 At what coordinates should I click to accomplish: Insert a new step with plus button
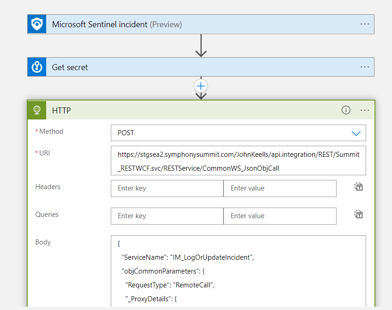[x=201, y=86]
